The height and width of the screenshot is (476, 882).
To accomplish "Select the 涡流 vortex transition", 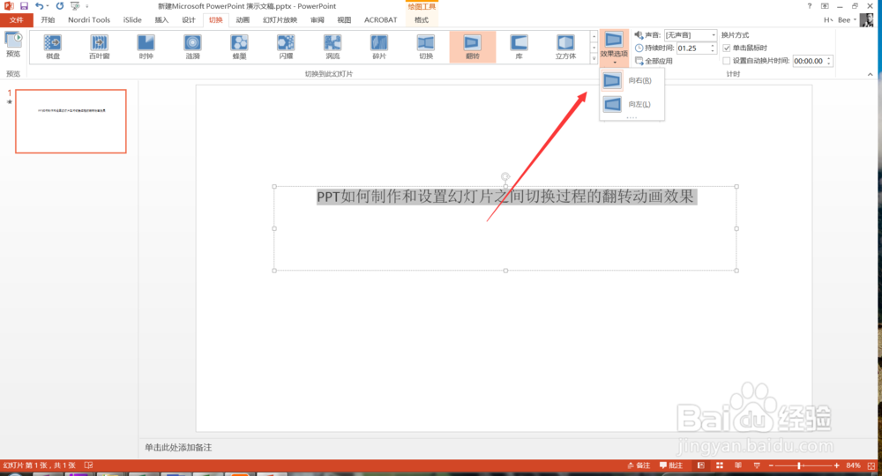I will (x=333, y=47).
